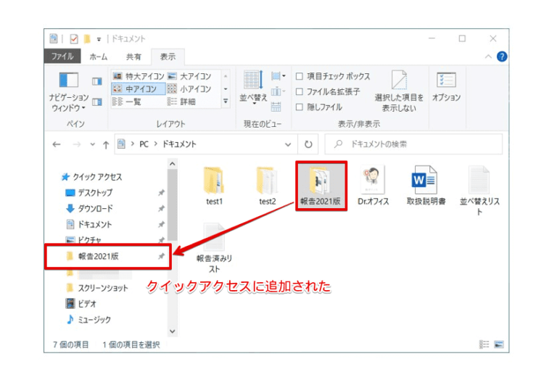
Task: Click the size all columns to fit icon
Action: click(x=276, y=106)
